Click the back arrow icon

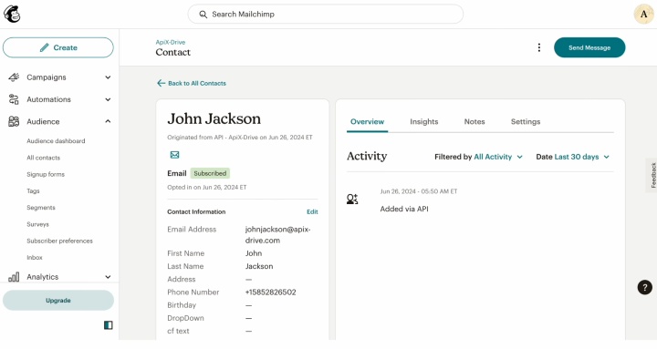pos(161,83)
